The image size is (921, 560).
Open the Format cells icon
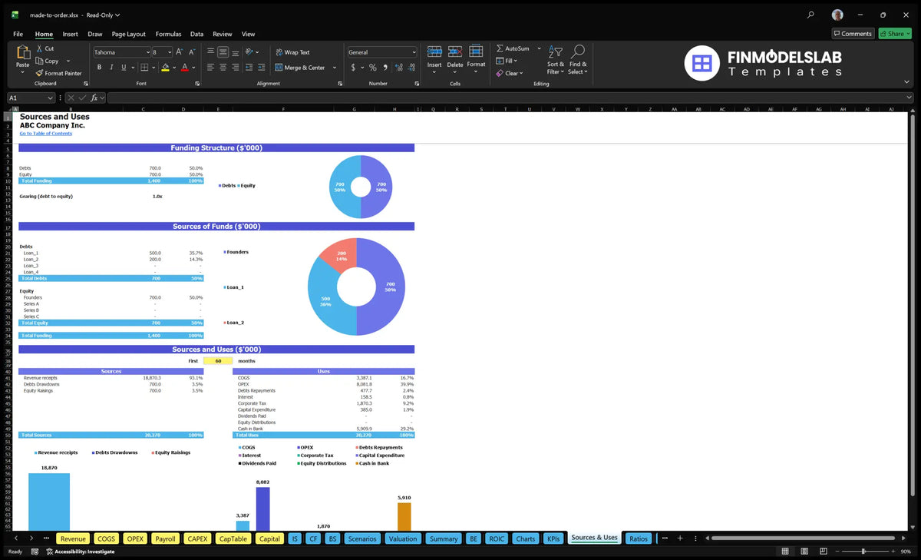click(476, 51)
